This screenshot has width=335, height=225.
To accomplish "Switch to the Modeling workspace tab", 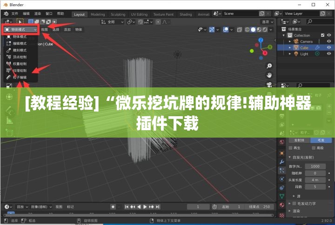I will pyautogui.click(x=98, y=14).
